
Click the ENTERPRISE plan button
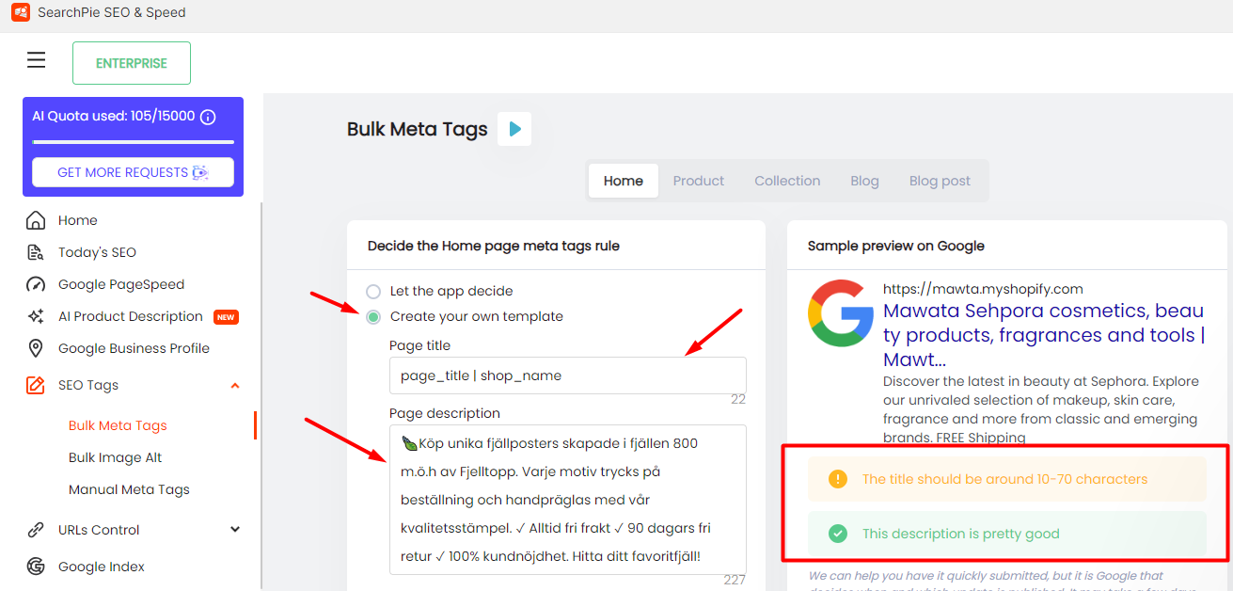click(x=132, y=63)
